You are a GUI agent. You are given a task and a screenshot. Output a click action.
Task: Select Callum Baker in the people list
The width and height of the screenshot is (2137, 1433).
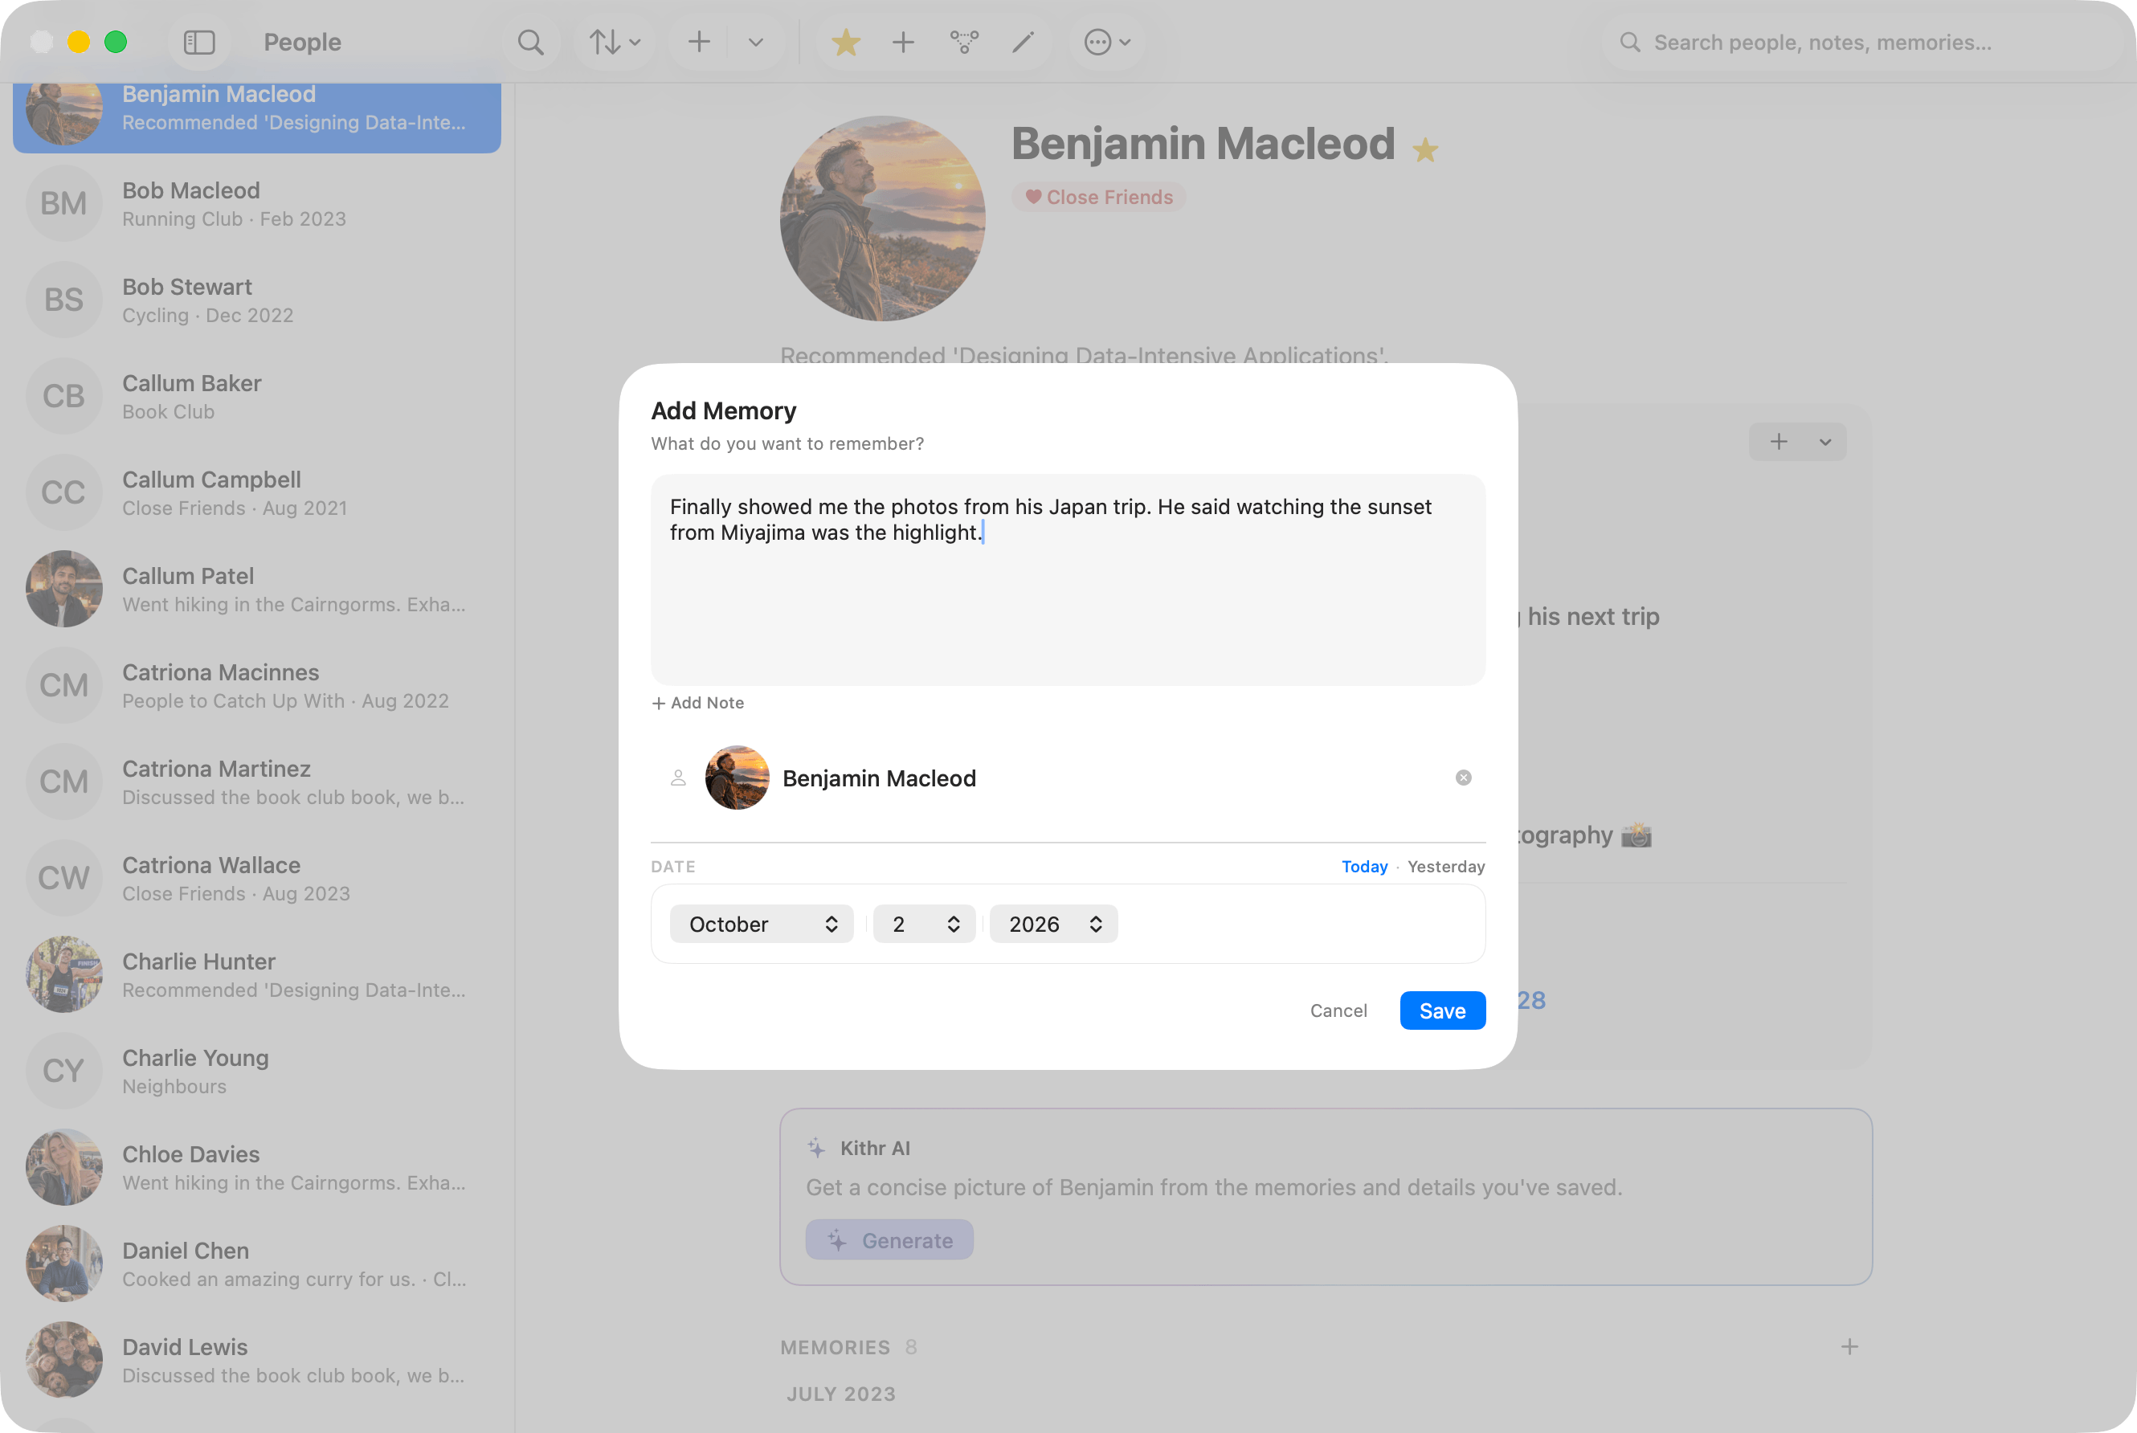coord(257,397)
